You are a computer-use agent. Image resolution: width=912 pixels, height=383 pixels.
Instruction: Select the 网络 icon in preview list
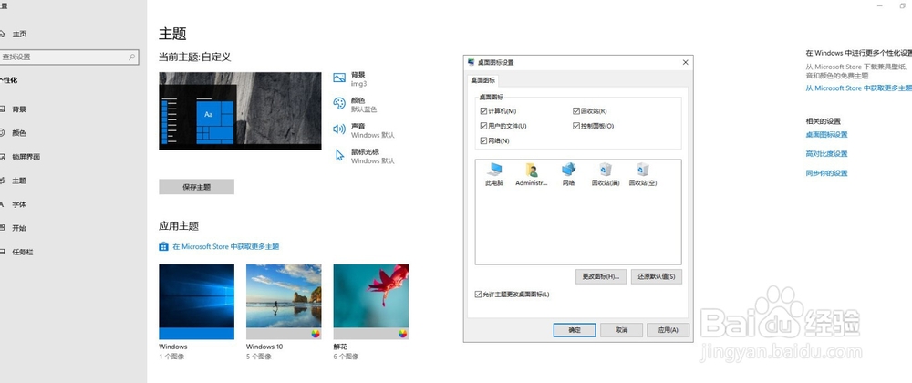point(568,174)
